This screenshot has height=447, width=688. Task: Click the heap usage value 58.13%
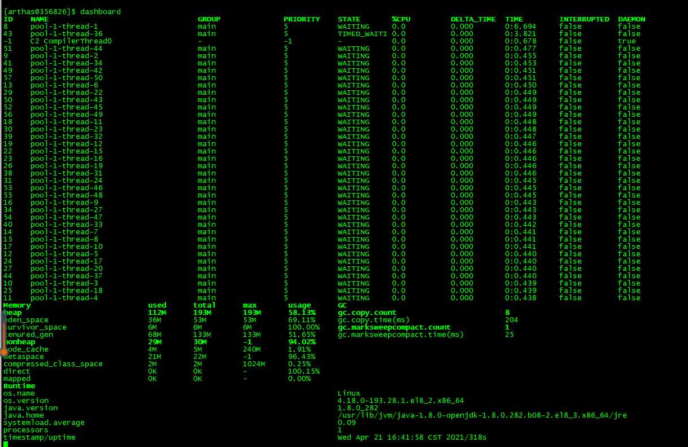click(x=302, y=313)
